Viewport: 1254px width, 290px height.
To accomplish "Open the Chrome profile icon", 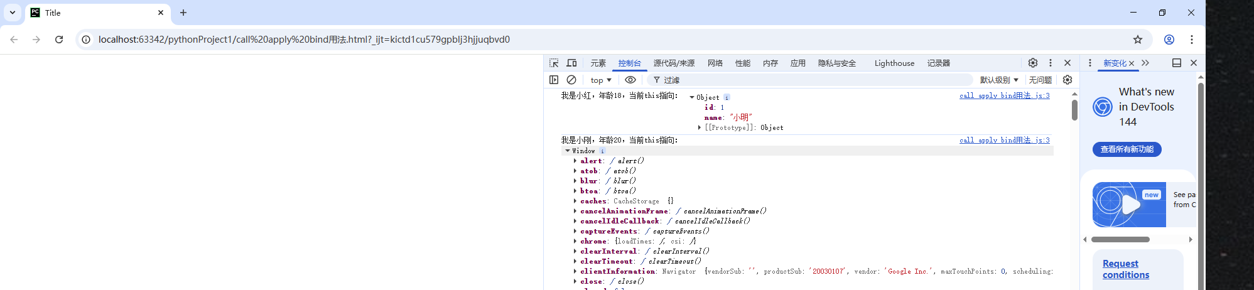I will click(x=1169, y=40).
